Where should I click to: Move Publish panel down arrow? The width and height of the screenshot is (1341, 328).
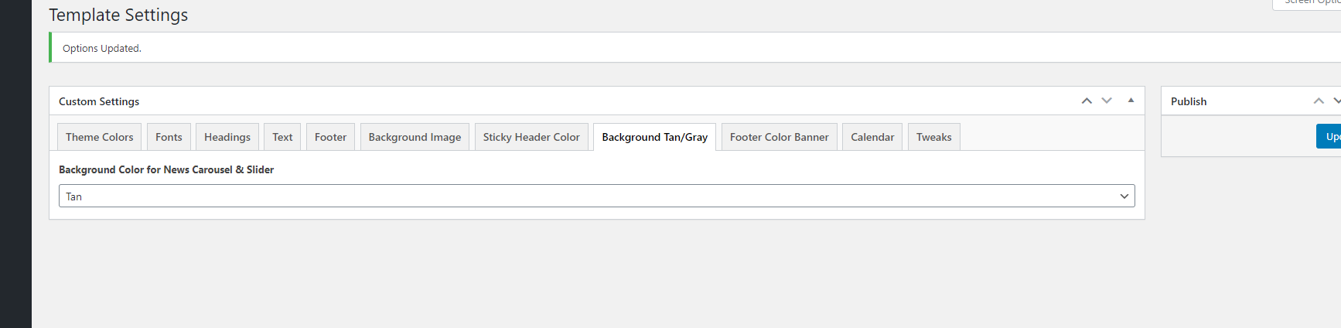coord(1336,101)
